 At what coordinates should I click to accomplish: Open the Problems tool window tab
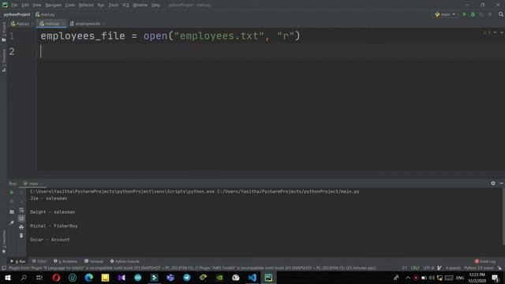pos(65,261)
